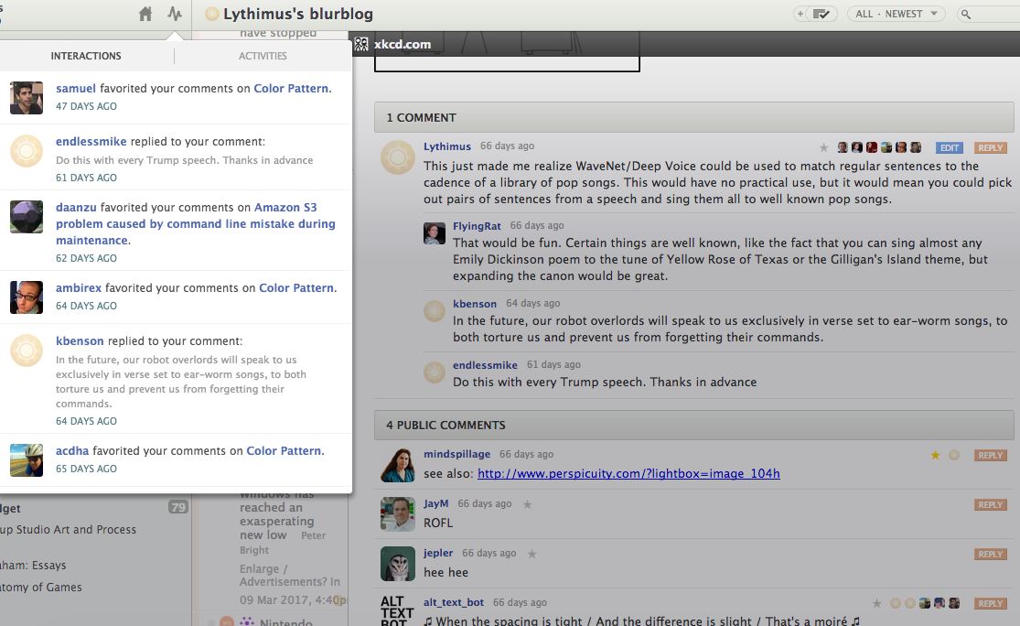Open acdha's profile link
The height and width of the screenshot is (626, 1020).
(x=72, y=451)
